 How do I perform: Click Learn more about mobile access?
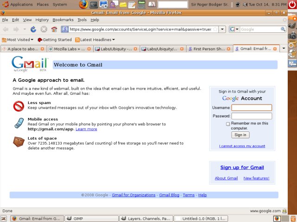click(86, 129)
